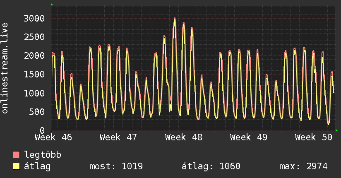
Task: Click the 2500 value on the Y axis
Action: coord(34,37)
